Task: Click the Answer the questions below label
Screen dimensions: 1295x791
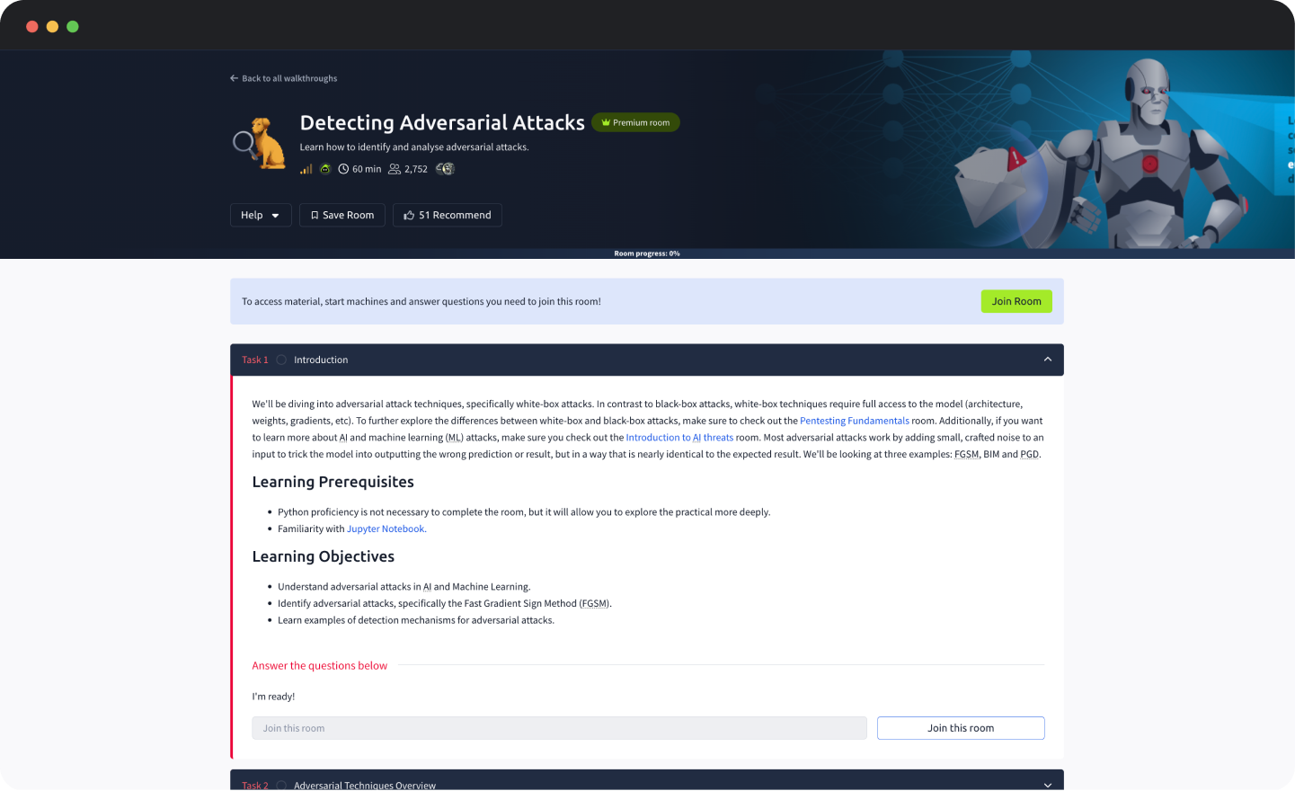Action: (x=320, y=666)
